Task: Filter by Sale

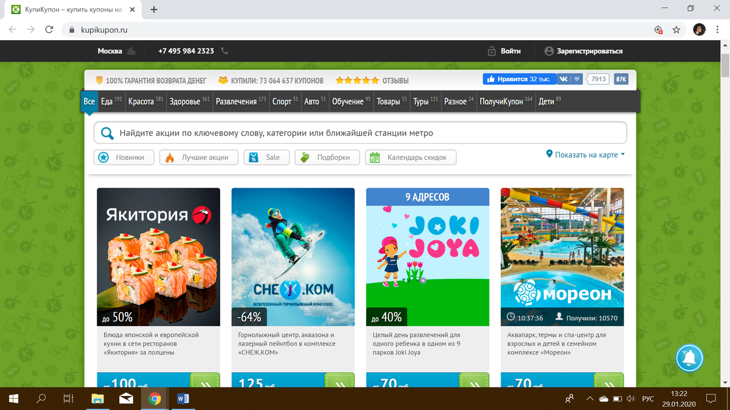Action: (x=266, y=157)
